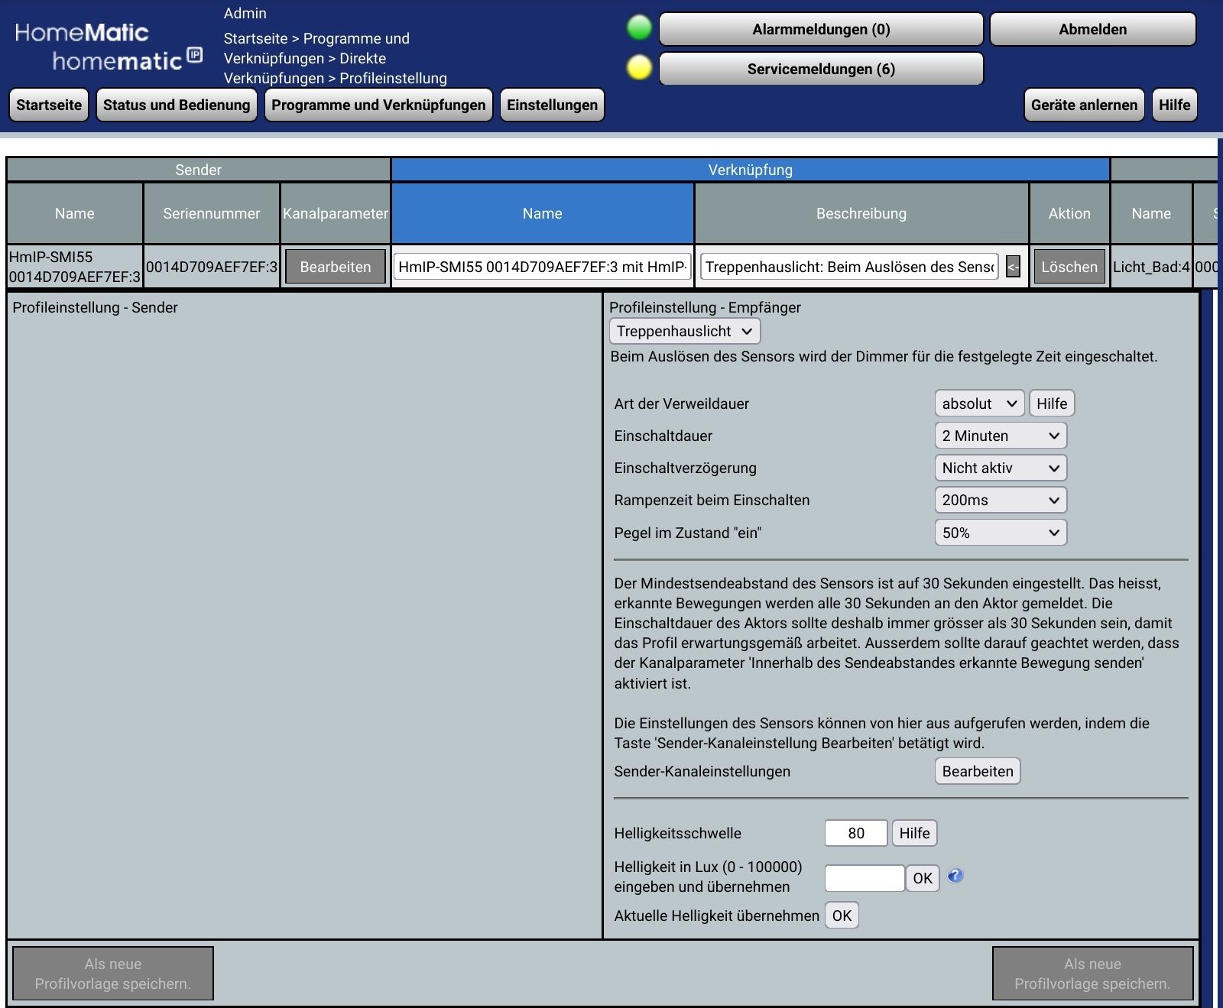Click Hilfe next to Helligkeitsschwelle
This screenshot has height=1008, width=1223.
[x=914, y=833]
